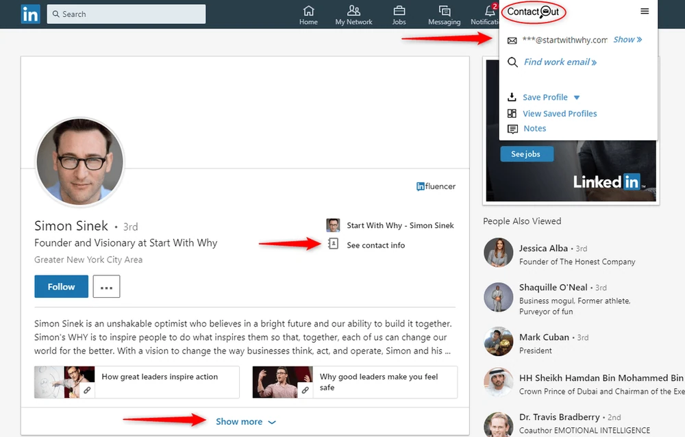Click Dr. Travis Bradberry name link
This screenshot has height=437, width=685.
click(x=559, y=417)
